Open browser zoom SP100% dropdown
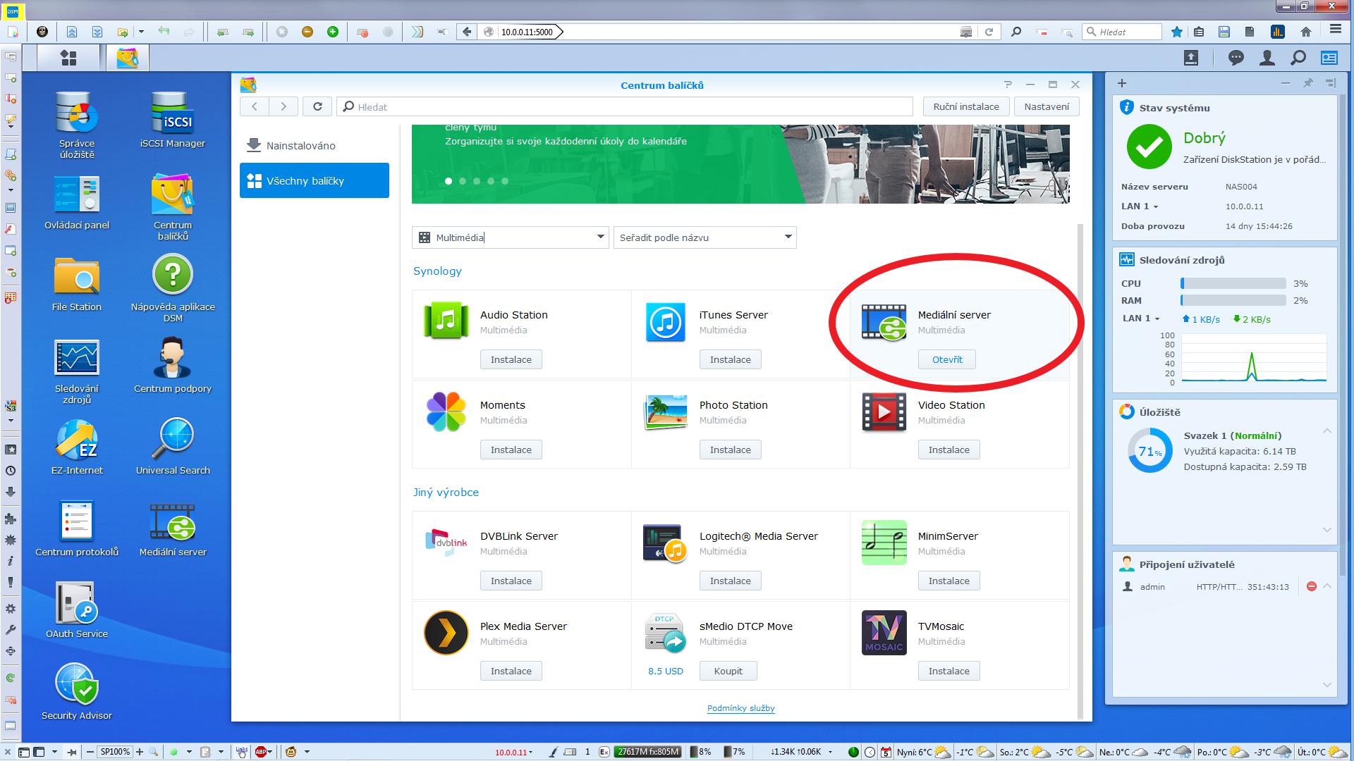The image size is (1354, 761). point(114,752)
